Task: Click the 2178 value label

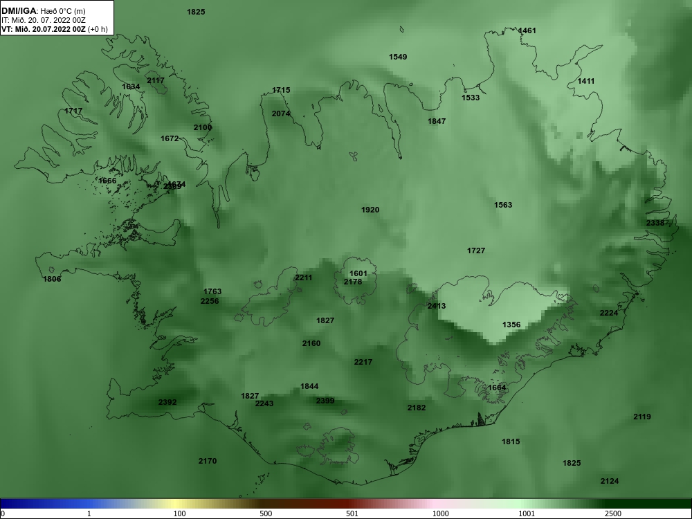Action: pyautogui.click(x=353, y=282)
